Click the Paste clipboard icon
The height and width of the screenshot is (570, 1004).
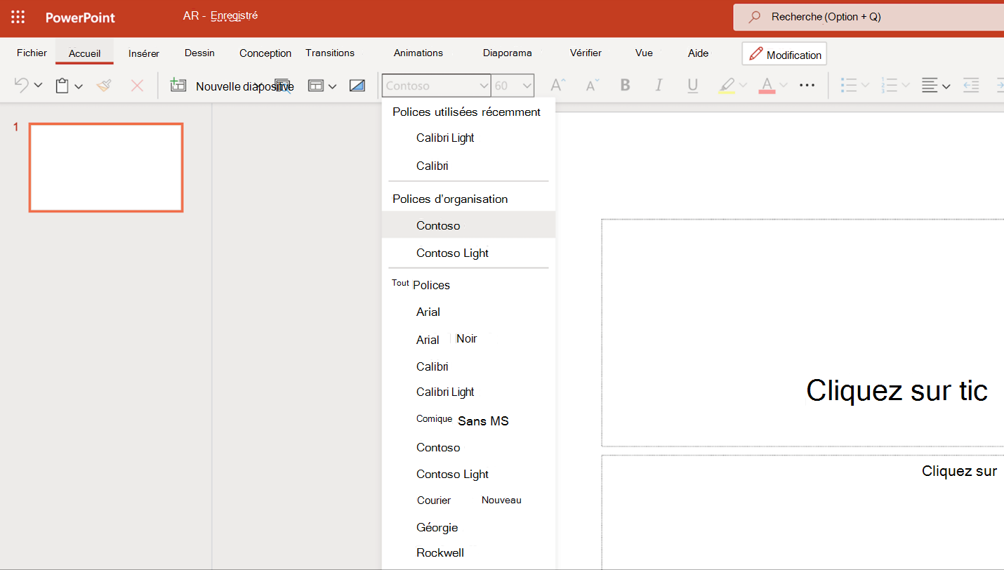[x=62, y=86]
